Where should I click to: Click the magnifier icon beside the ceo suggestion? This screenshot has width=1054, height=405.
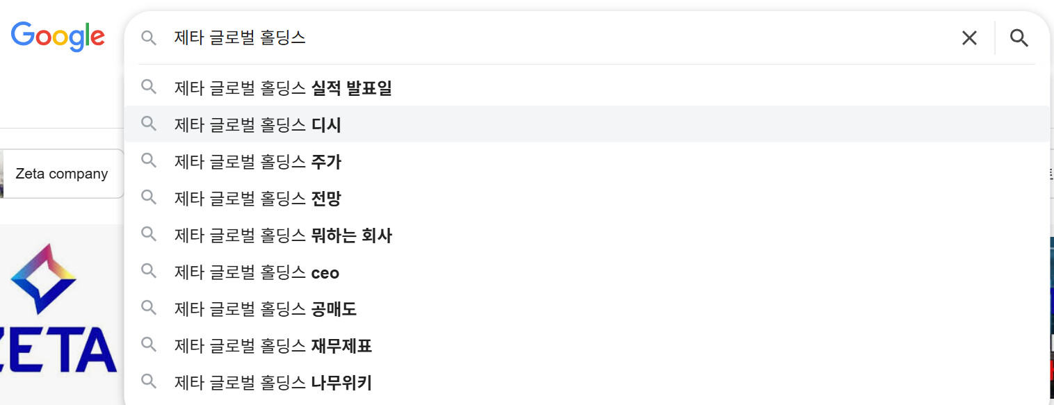click(x=149, y=272)
